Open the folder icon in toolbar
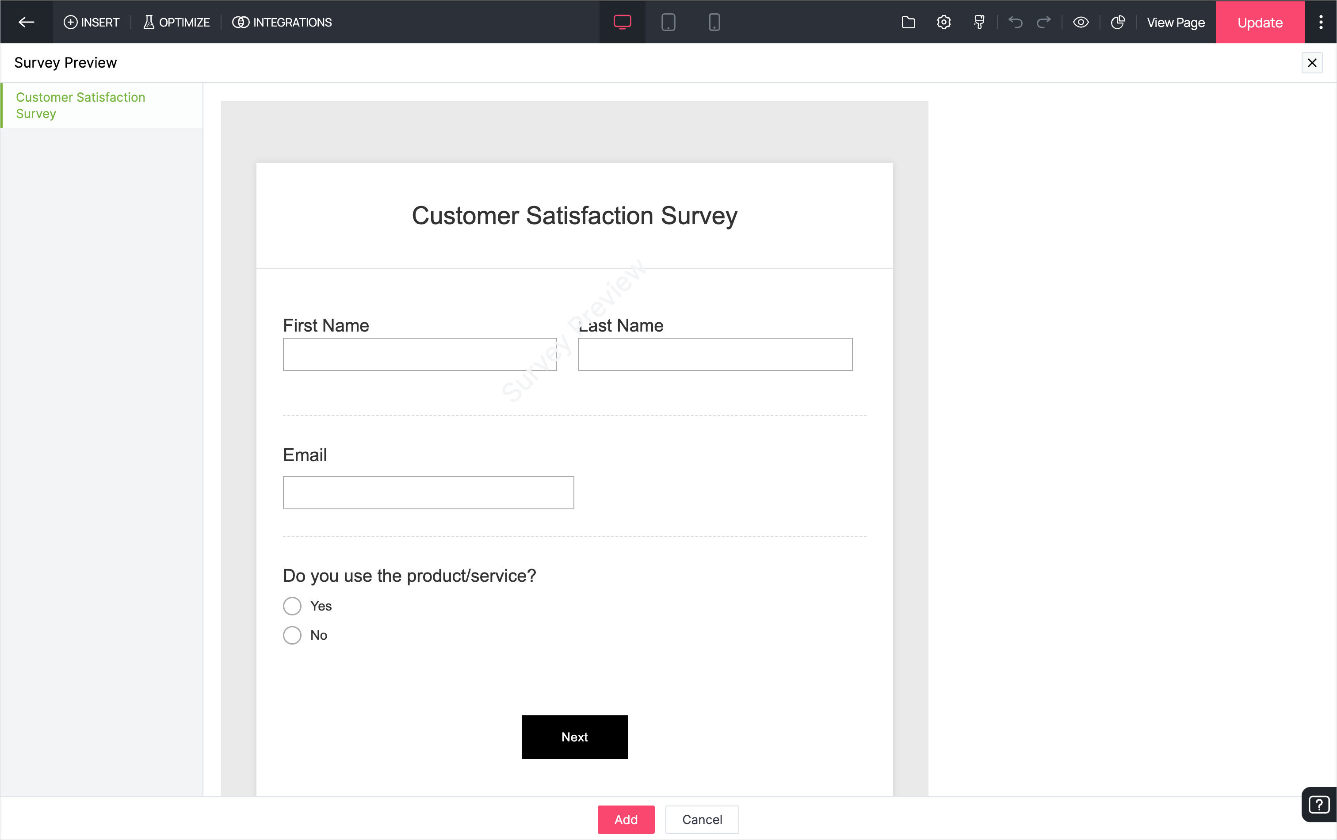Viewport: 1337px width, 840px height. 908,22
